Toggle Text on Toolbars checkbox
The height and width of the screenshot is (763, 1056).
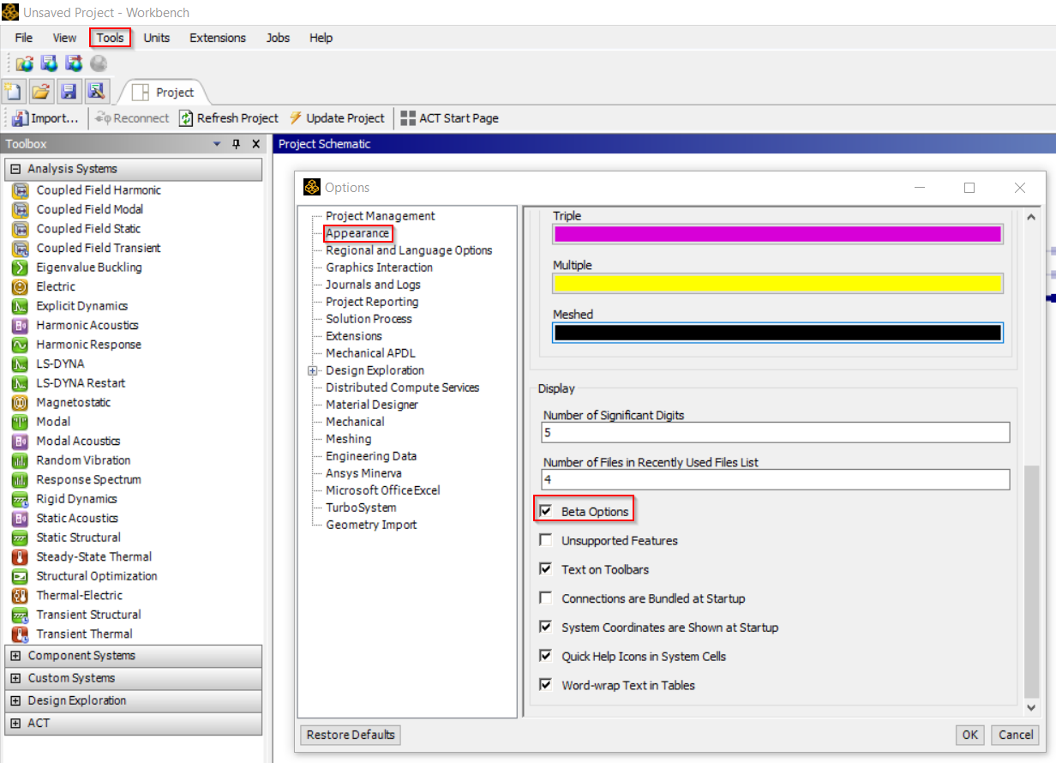[x=545, y=568]
